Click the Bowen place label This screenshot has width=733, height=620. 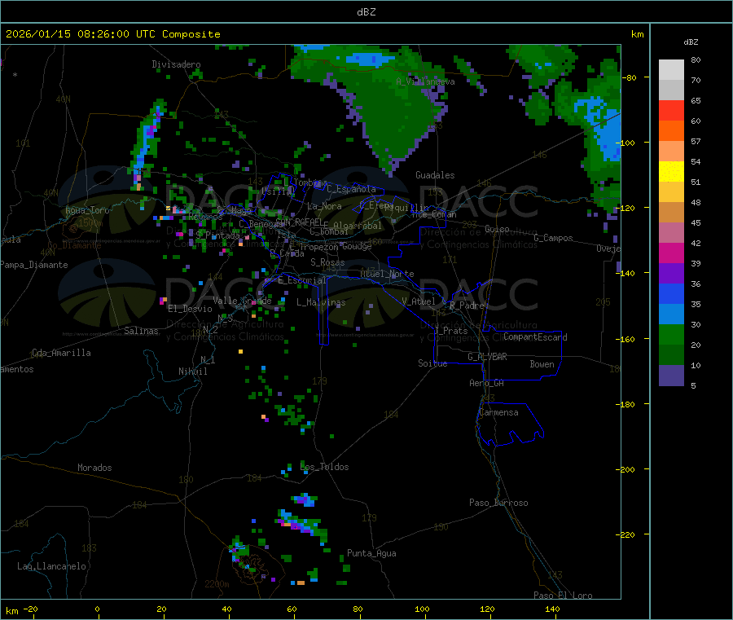(542, 364)
